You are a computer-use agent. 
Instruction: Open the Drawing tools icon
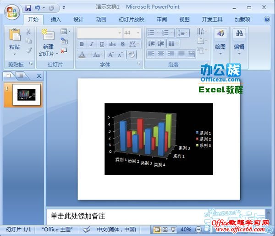(x=220, y=33)
